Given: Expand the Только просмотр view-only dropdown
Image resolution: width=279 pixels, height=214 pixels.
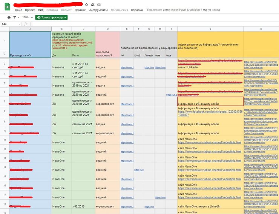Looking at the screenshot, I should click(x=52, y=17).
